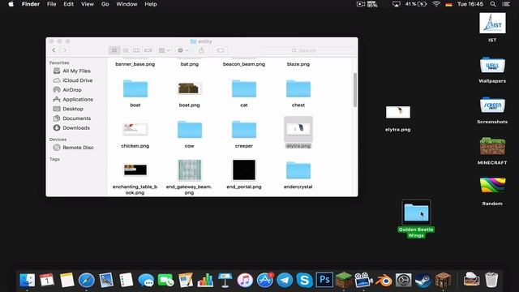Select the Screenshots desktop folder
This screenshot has width=519, height=292.
(492, 106)
